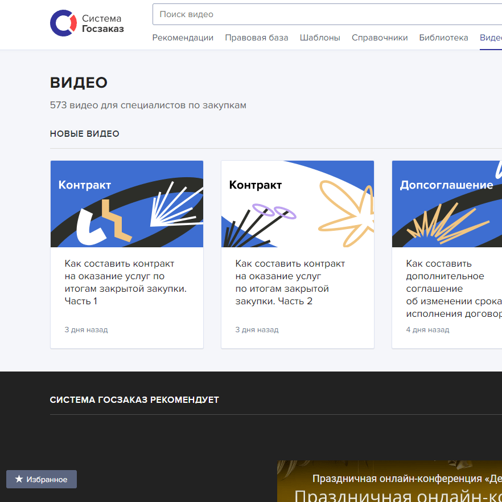Open the Допсоглашение video thumbnail

tap(447, 204)
